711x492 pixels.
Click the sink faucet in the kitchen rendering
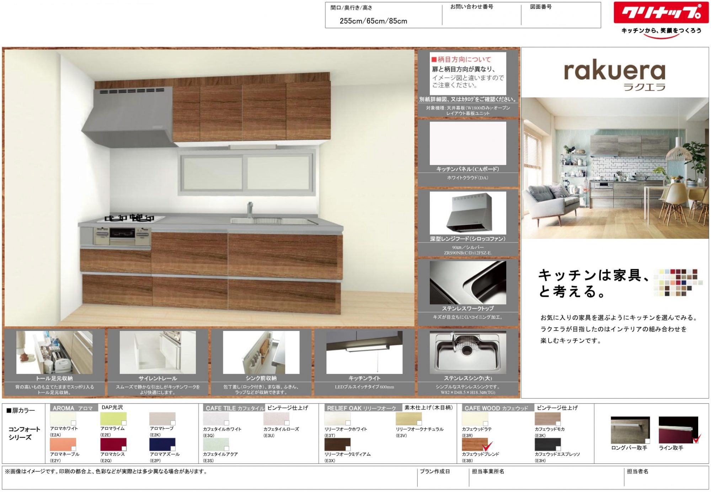tap(250, 210)
